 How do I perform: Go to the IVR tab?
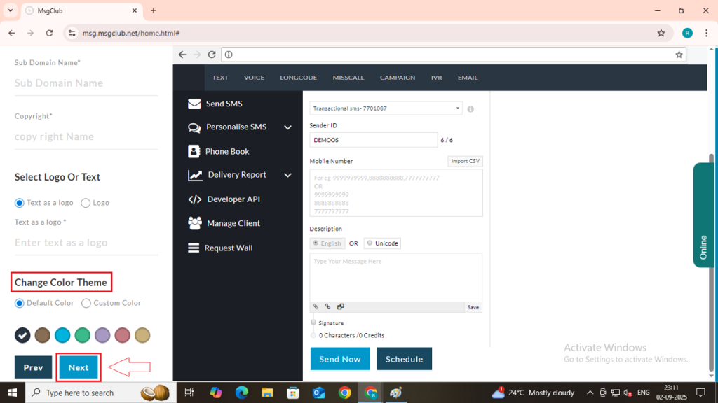point(436,78)
